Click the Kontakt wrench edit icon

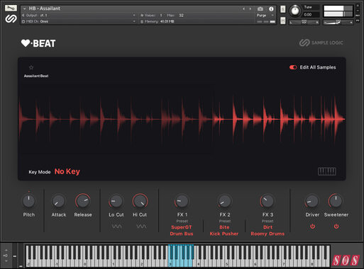coord(11,8)
